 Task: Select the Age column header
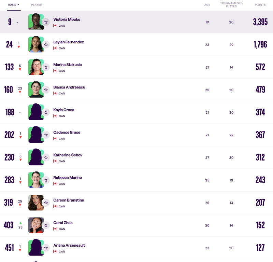207,5
